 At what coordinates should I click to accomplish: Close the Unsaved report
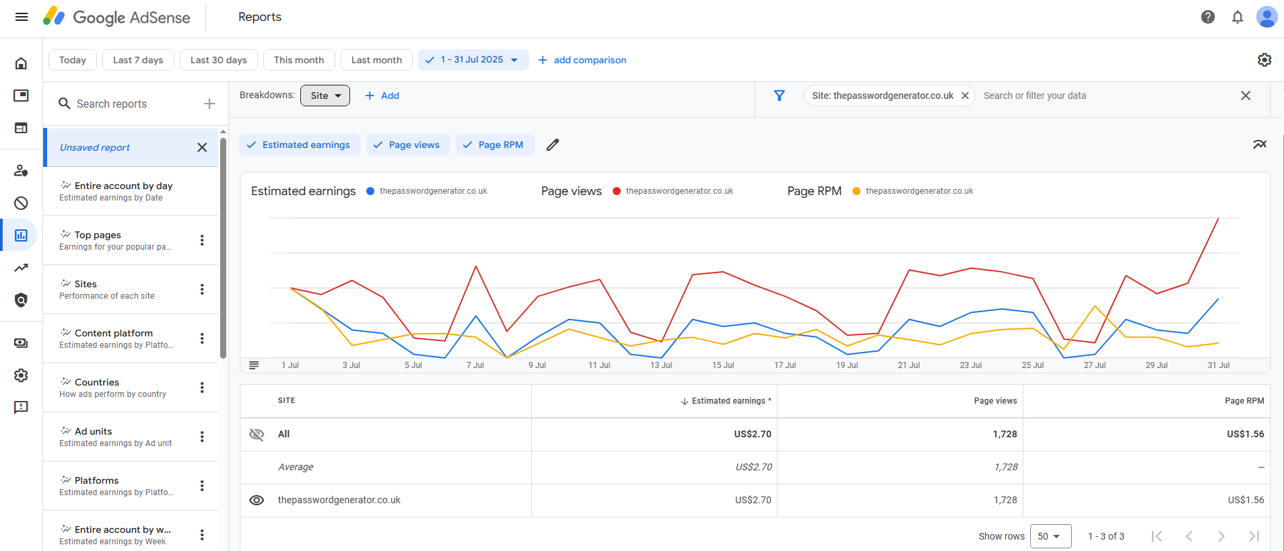pyautogui.click(x=202, y=147)
